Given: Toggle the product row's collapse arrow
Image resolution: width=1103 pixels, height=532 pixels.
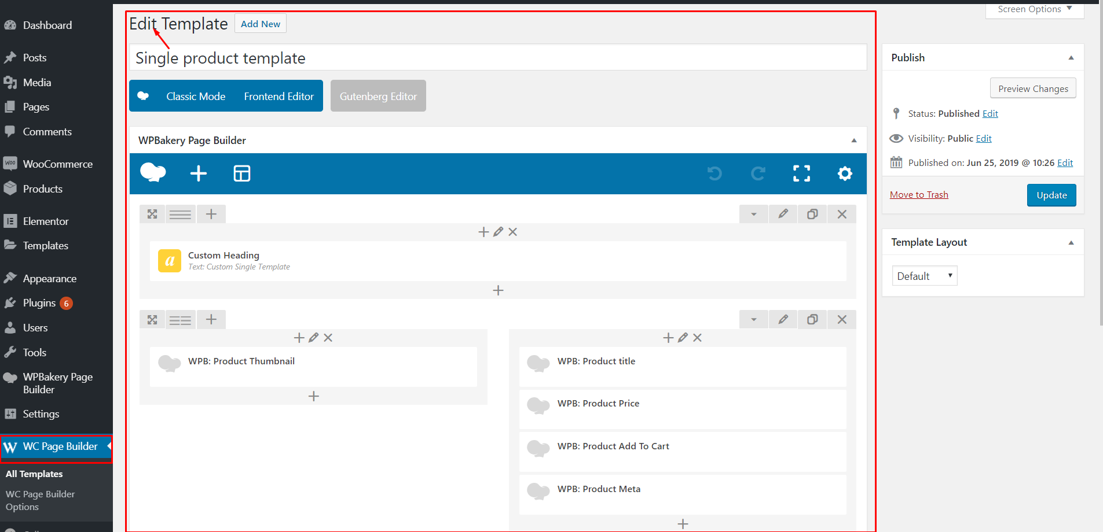Looking at the screenshot, I should [753, 319].
